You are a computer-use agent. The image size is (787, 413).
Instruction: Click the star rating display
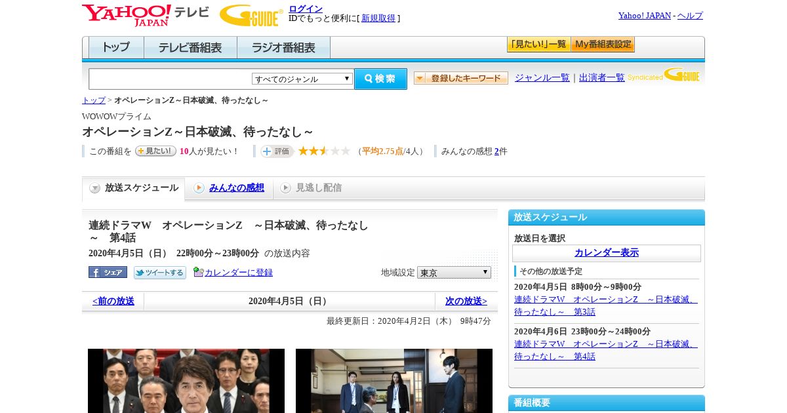click(x=324, y=151)
